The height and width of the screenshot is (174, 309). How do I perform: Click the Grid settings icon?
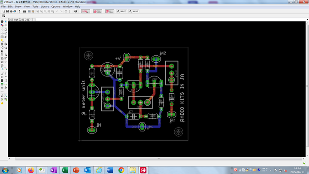tap(4, 16)
